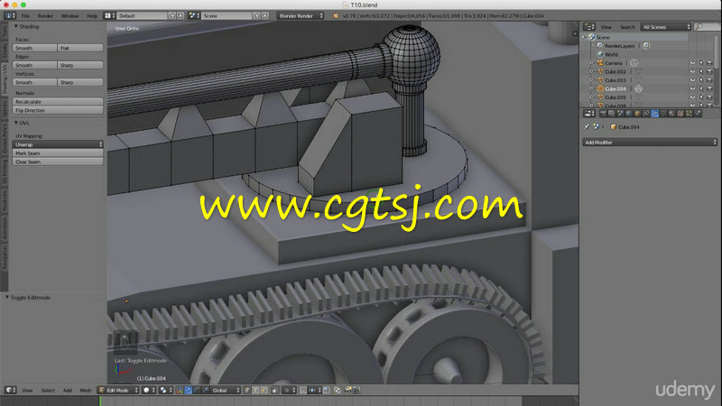
Task: Select the Modifiers wrench tab icon
Action: (x=655, y=114)
